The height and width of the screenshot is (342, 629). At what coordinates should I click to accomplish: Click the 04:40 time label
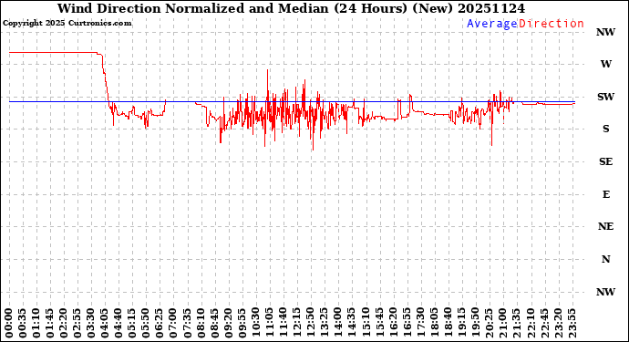coord(119,324)
